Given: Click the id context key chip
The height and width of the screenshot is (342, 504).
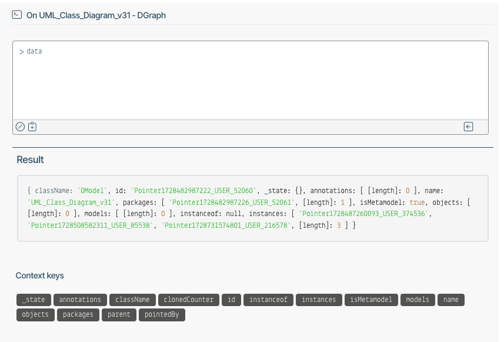Looking at the screenshot, I should pyautogui.click(x=232, y=300).
